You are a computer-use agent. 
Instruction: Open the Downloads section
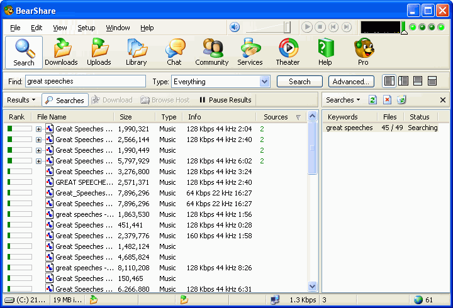[61, 53]
